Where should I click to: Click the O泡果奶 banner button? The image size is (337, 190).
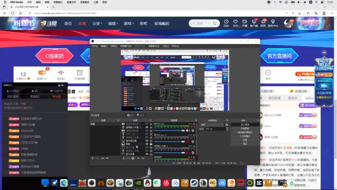coord(54,56)
